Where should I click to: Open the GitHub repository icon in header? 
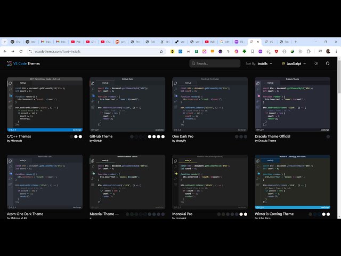328,63
